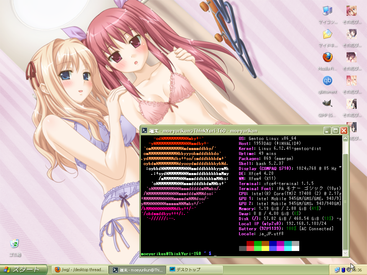Minimize the terminal window
This screenshot has width=367, height=275.
coord(327,130)
